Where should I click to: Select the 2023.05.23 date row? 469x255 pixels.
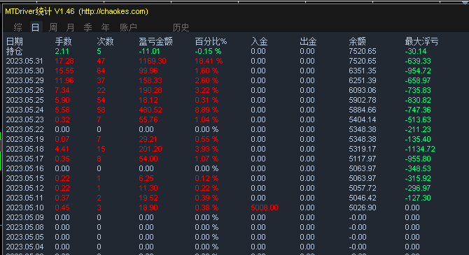tap(24, 119)
